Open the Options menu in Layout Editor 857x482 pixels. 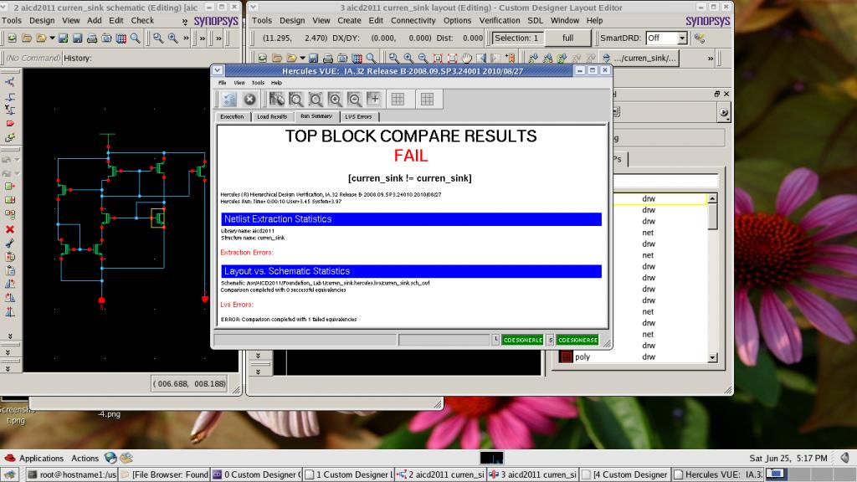pos(457,20)
